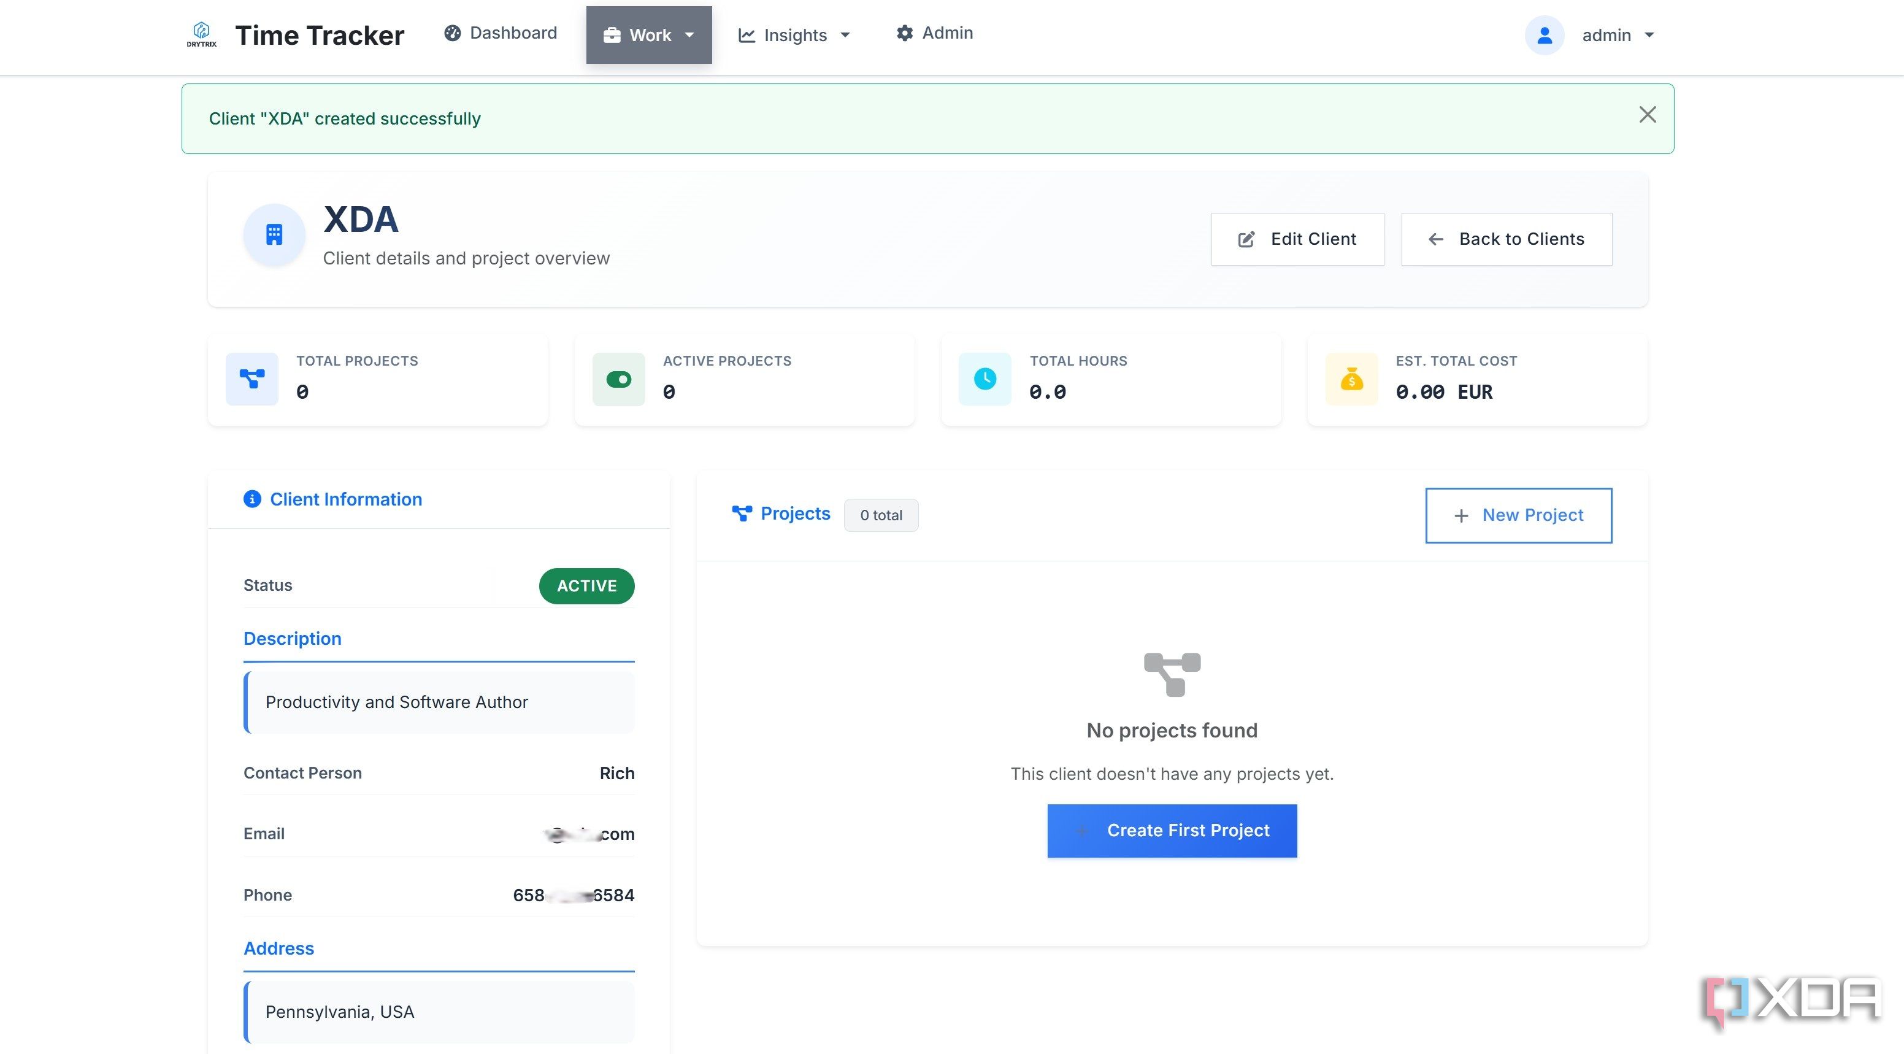
Task: Click the DryTrix logo icon
Action: pos(201,35)
